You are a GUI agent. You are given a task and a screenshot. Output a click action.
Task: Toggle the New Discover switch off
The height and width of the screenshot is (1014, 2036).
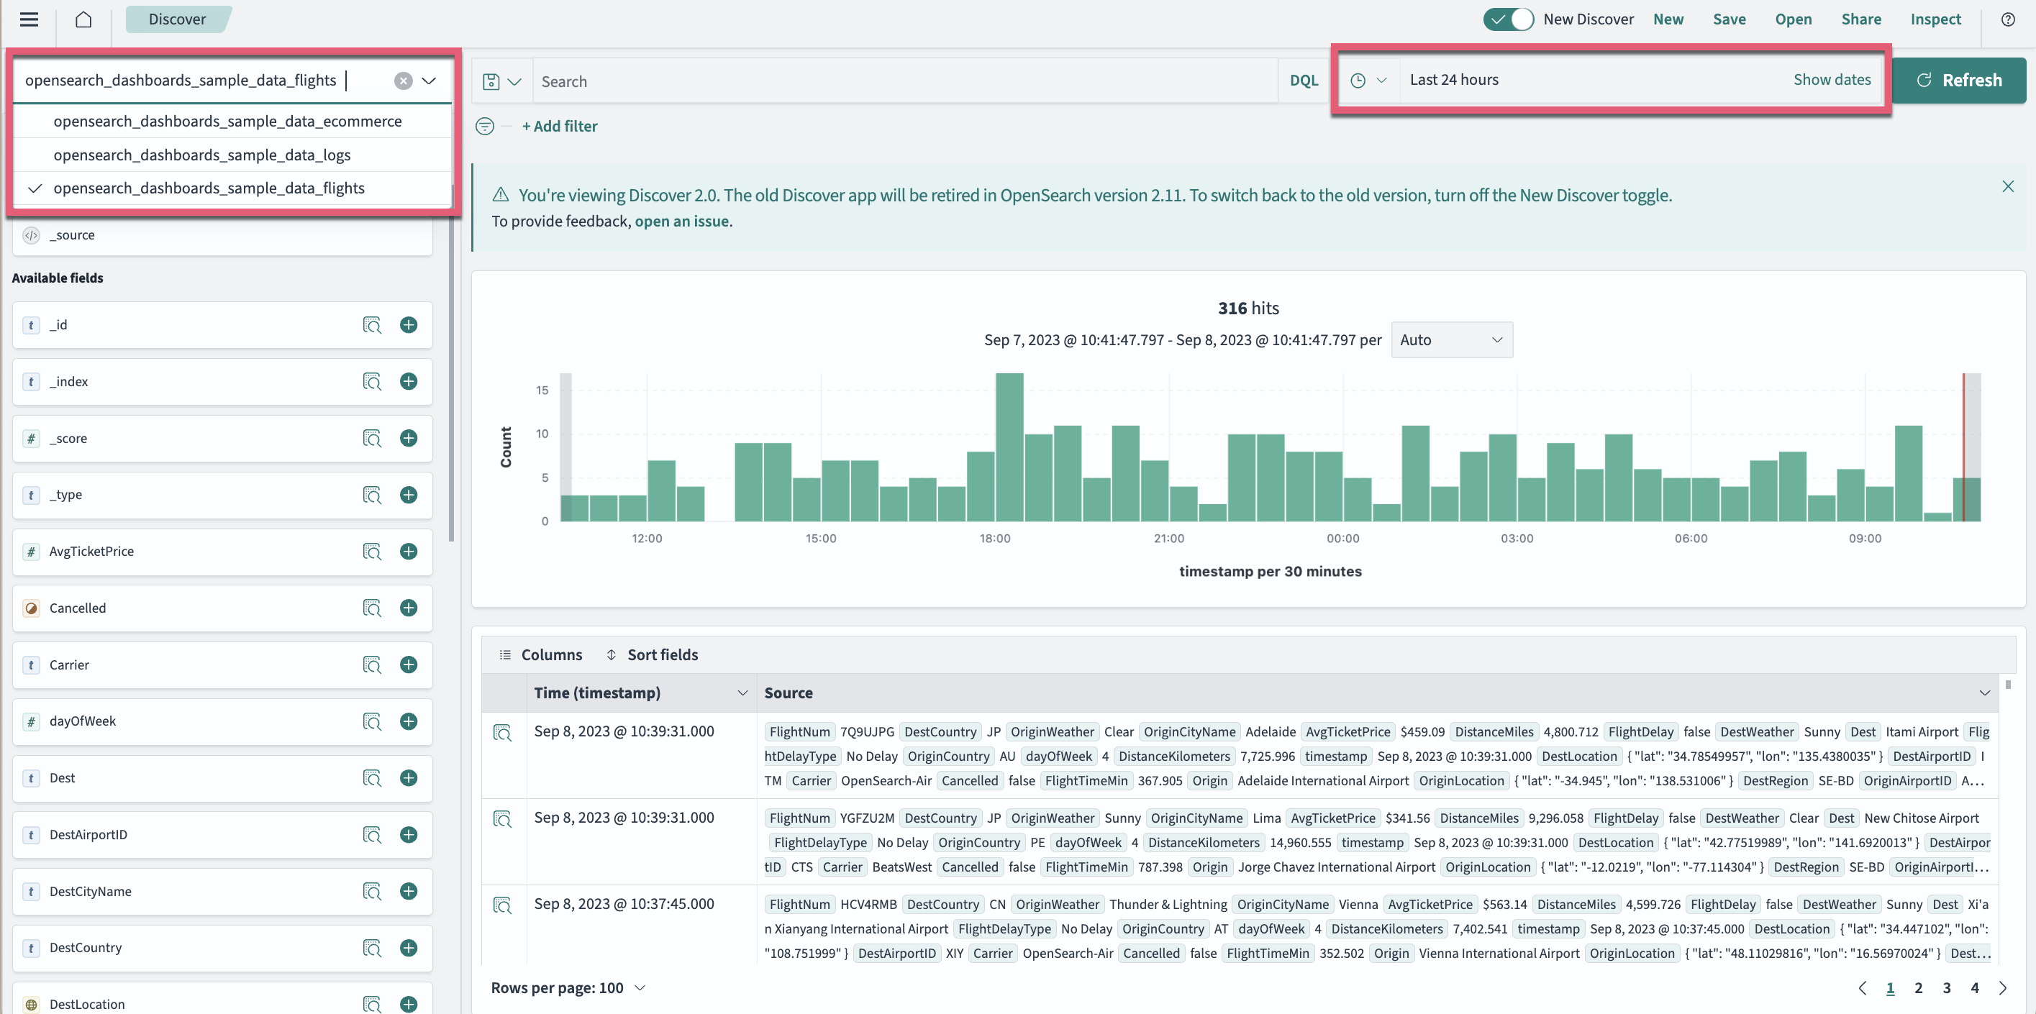[1506, 18]
